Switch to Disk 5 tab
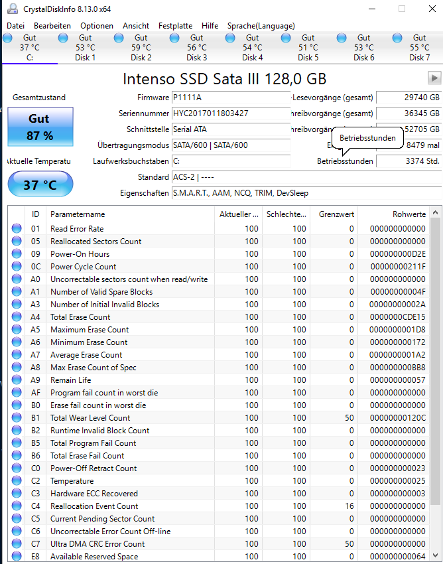443x564 pixels. pos(308,48)
